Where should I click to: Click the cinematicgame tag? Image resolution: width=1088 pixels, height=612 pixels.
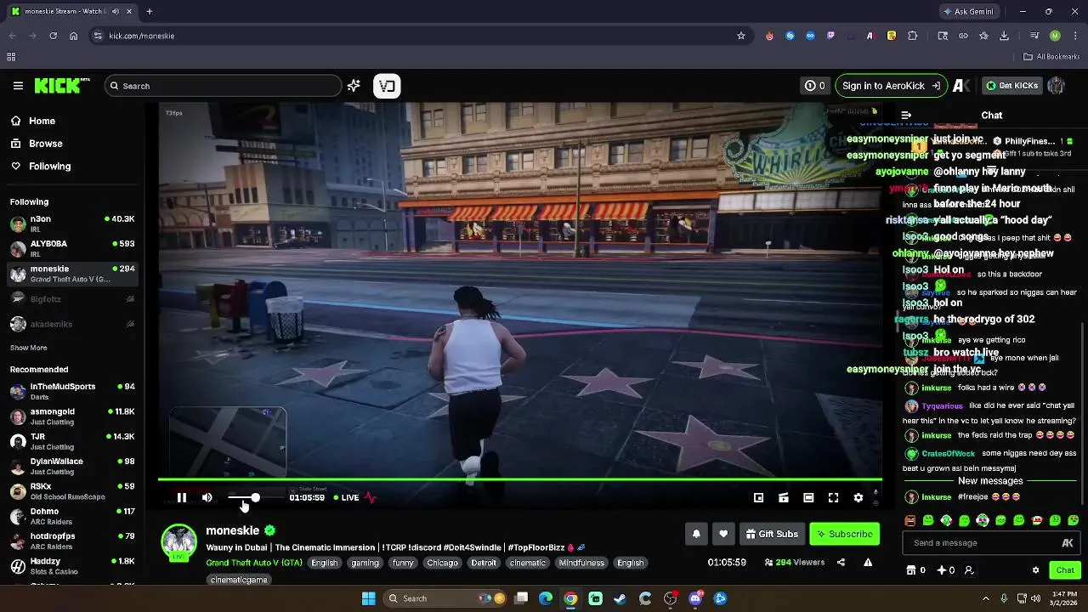tap(239, 580)
